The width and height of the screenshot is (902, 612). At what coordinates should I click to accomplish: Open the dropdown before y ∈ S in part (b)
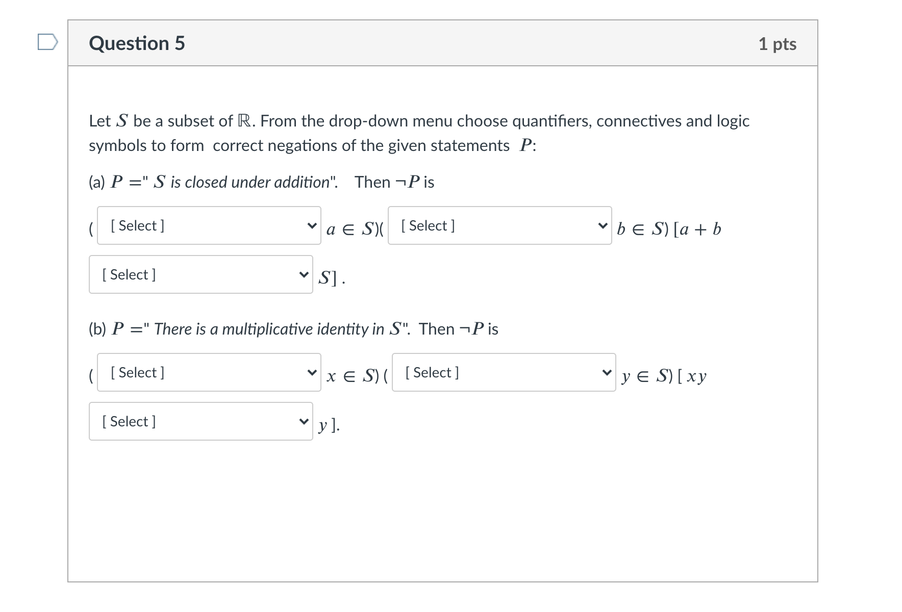[504, 372]
